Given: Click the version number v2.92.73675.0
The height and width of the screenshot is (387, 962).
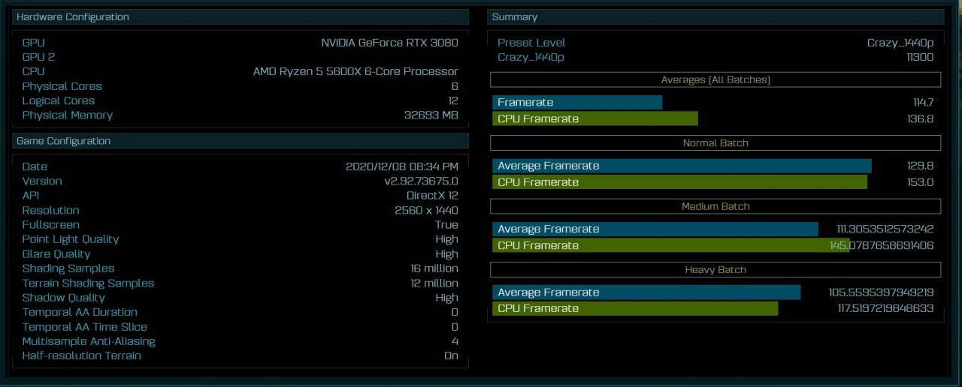Looking at the screenshot, I should tap(421, 181).
